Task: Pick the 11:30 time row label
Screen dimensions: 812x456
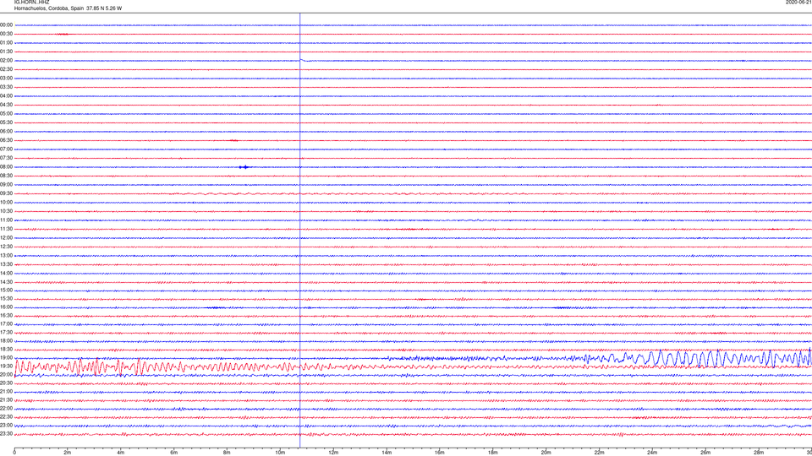Action: (x=6, y=229)
